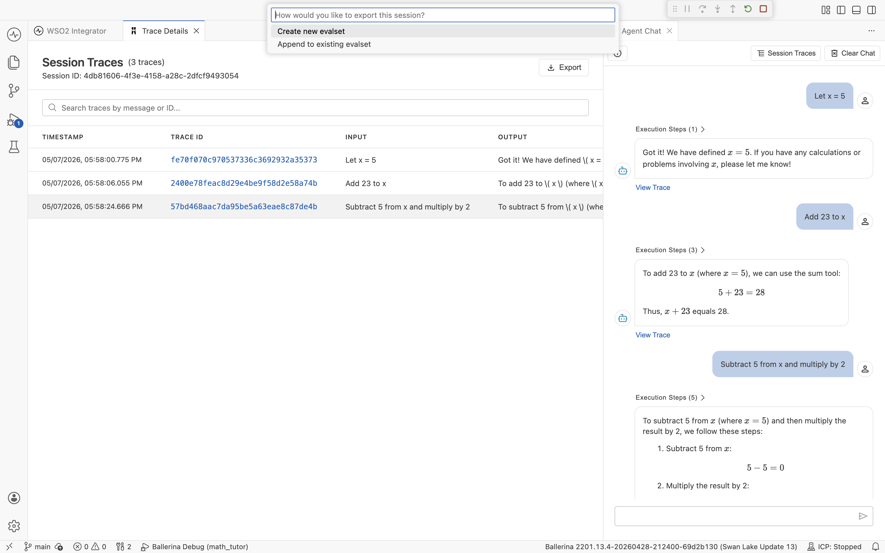Open trace ID 2400e78feac8d29e4be9f58d2e58a74b

point(243,183)
